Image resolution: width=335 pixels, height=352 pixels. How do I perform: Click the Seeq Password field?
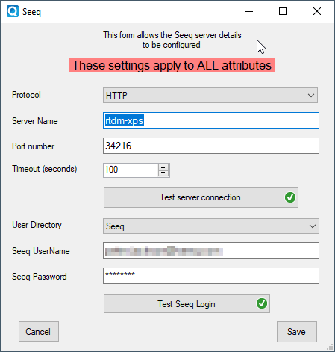coord(211,276)
